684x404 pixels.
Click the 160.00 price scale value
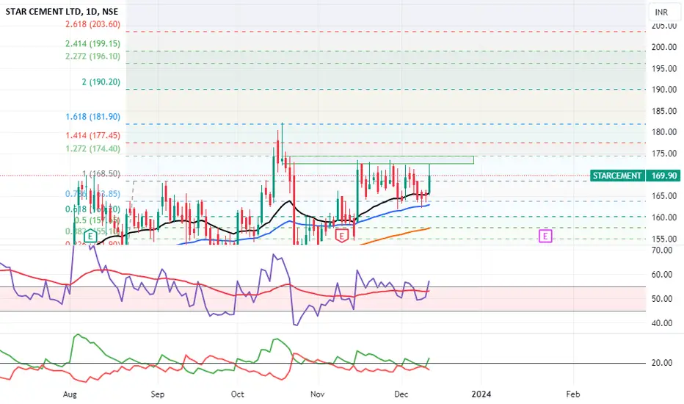(x=664, y=217)
